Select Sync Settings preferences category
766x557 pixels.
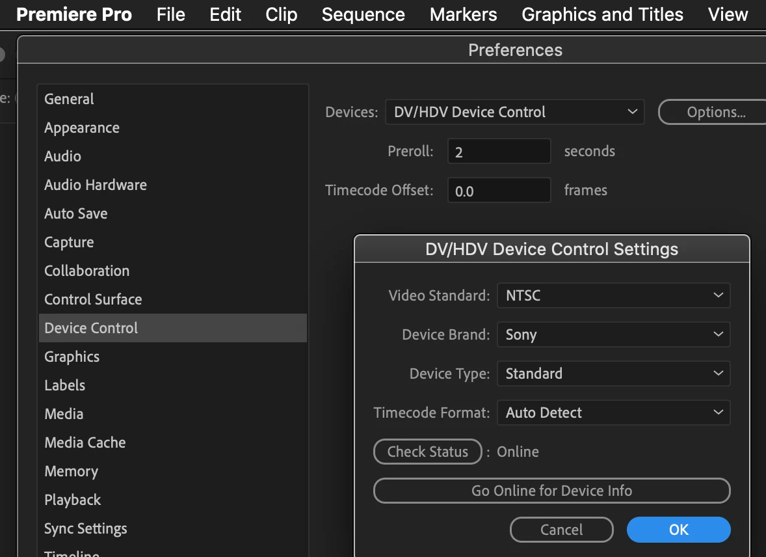[172, 528]
